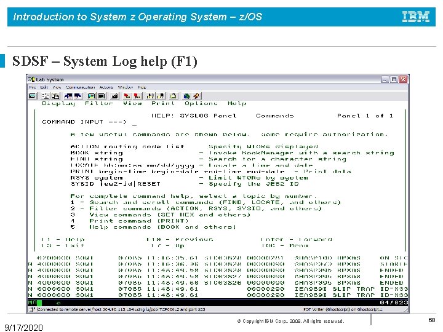Click the slide page number 68
Image resolution: width=443 pixels, height=332 pixels.
[x=432, y=320]
